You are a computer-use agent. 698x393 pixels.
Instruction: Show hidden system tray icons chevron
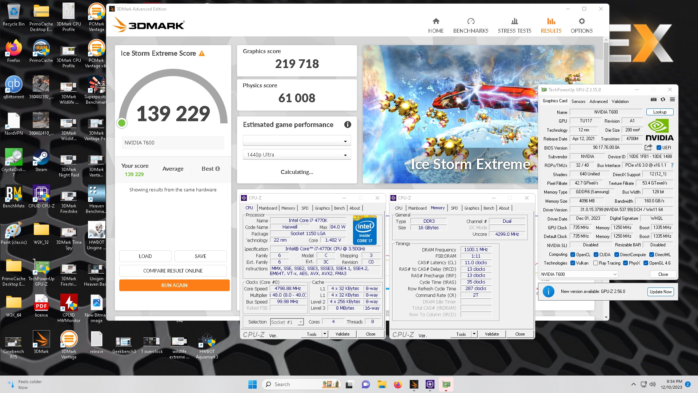[x=634, y=384]
